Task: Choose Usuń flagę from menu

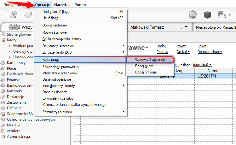Action: tap(80, 18)
